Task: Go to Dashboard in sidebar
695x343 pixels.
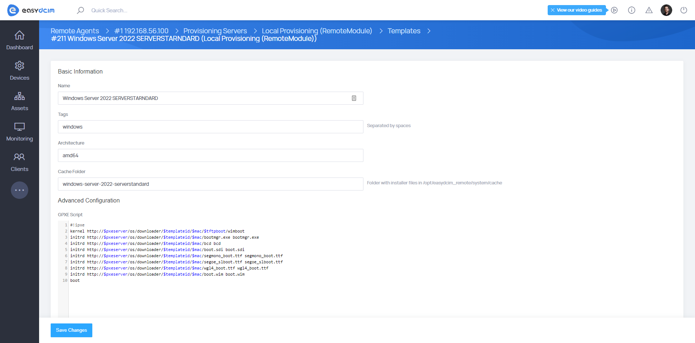Action: pos(20,41)
